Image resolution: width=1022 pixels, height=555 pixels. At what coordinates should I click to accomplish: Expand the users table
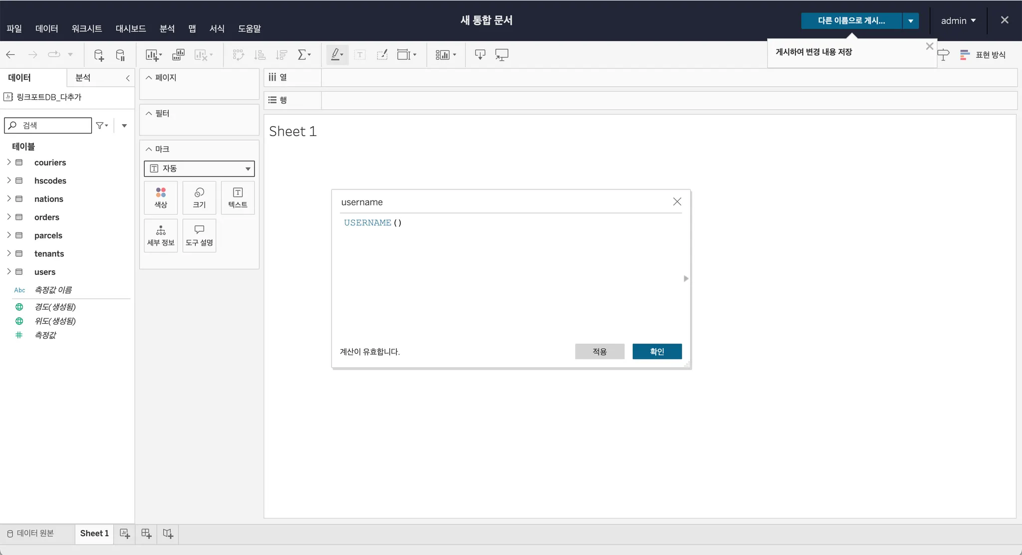click(x=8, y=272)
